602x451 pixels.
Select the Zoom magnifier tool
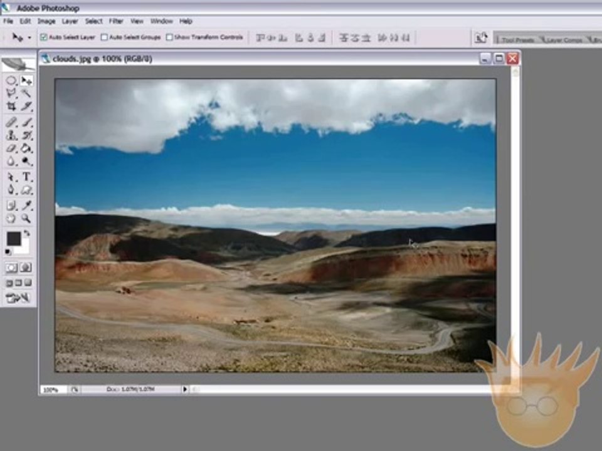pyautogui.click(x=26, y=219)
